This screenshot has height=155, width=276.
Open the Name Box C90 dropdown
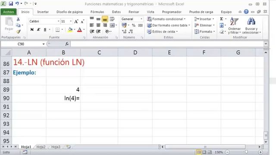click(44, 44)
